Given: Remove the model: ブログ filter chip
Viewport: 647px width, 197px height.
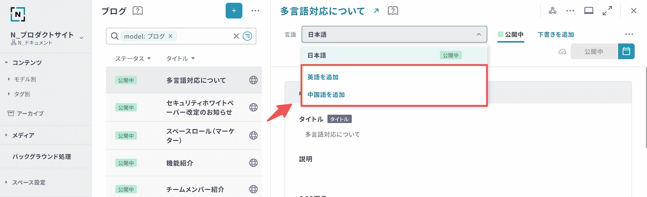Looking at the screenshot, I should point(170,36).
